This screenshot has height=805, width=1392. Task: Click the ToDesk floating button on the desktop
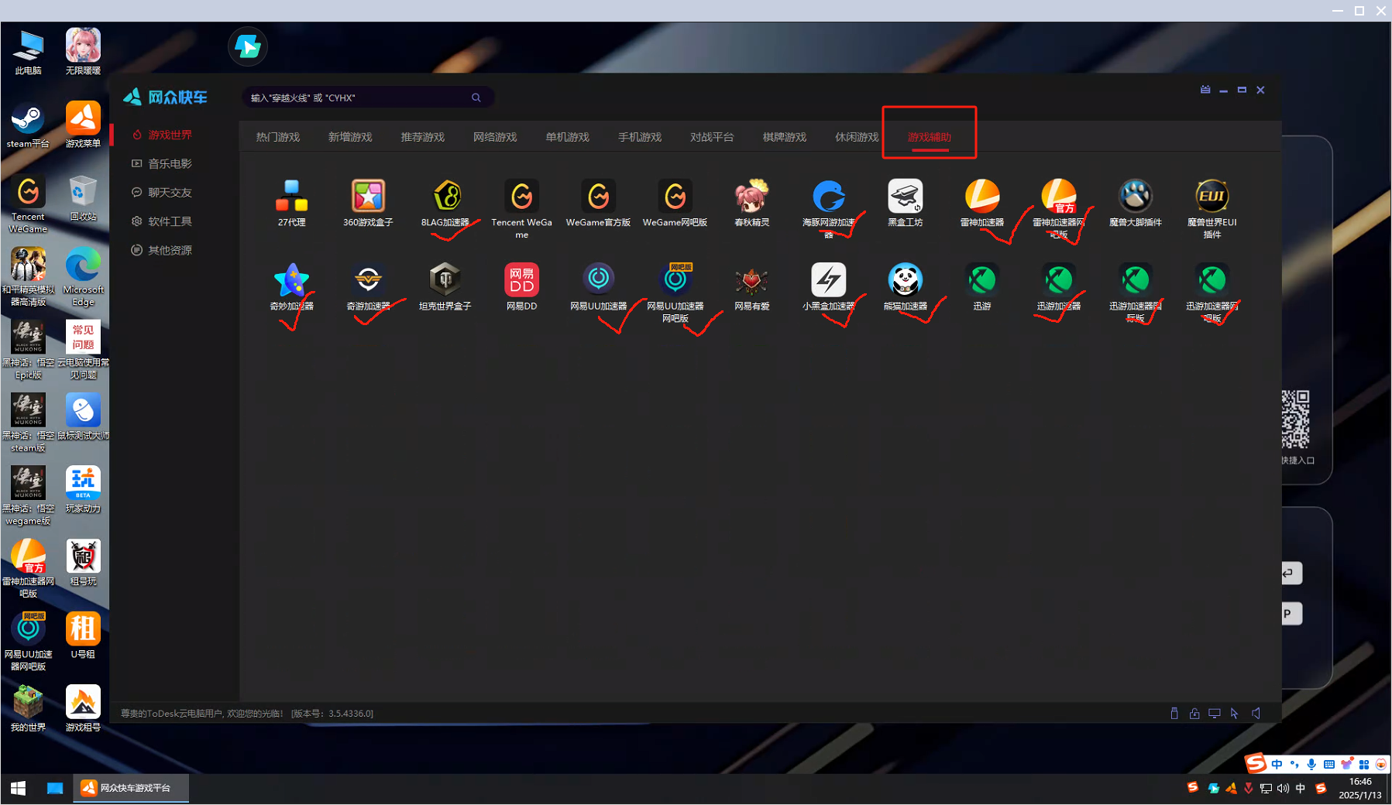click(248, 46)
